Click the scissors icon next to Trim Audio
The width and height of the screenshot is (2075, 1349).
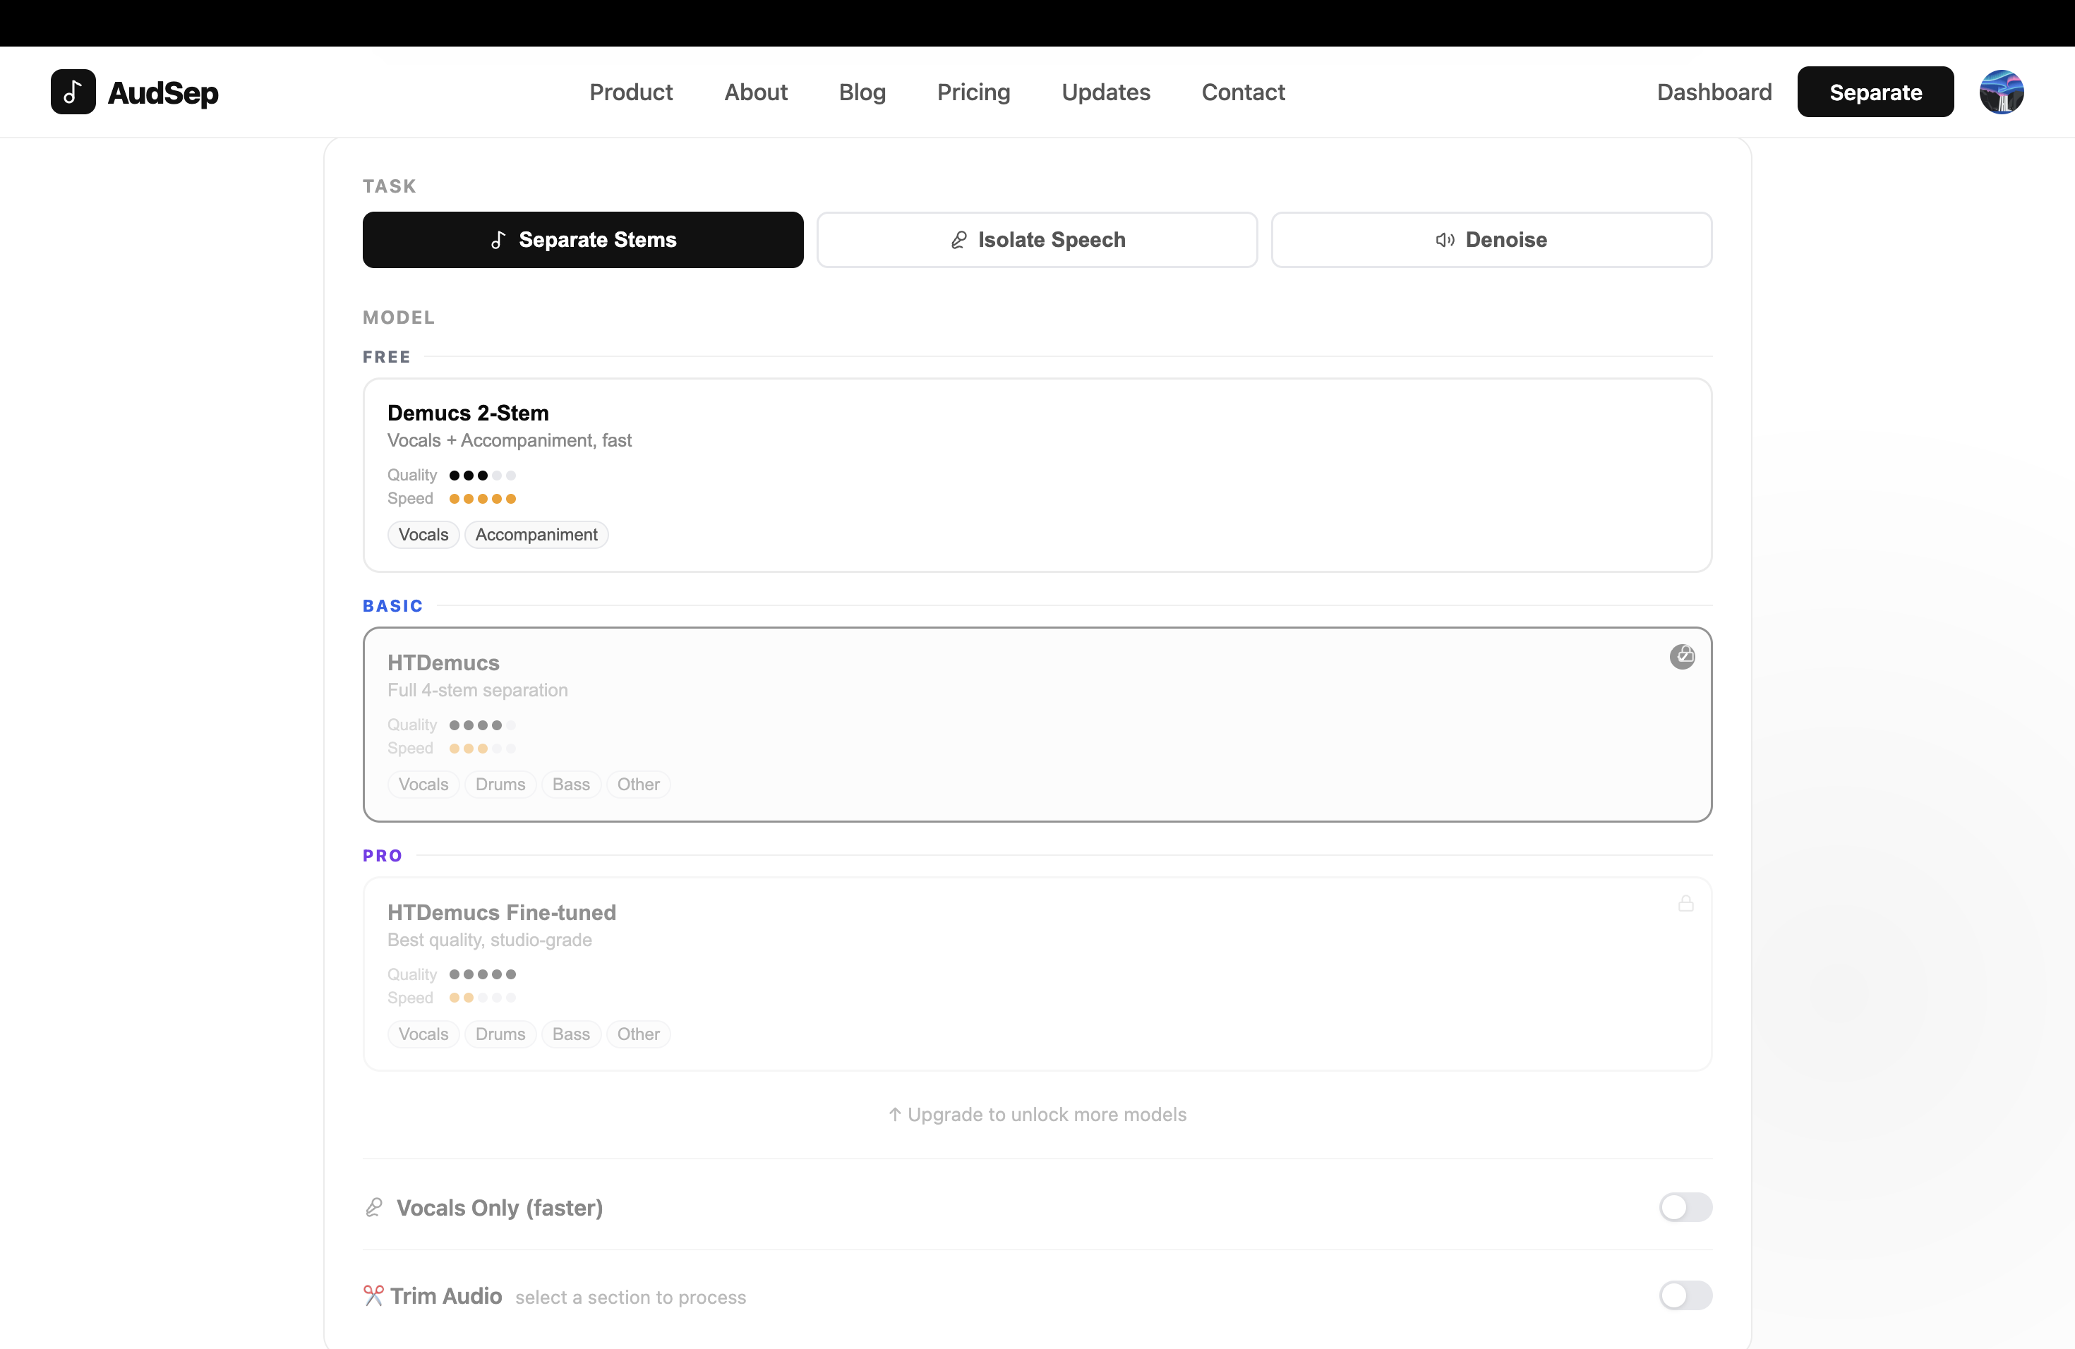tap(373, 1296)
